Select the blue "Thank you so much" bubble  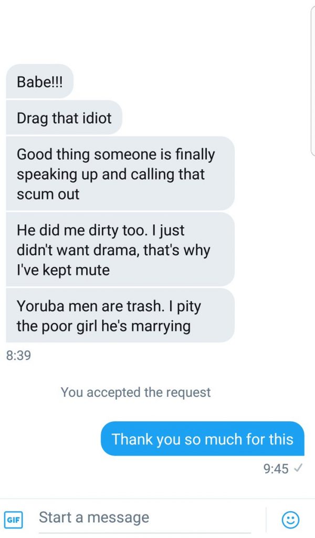(202, 439)
